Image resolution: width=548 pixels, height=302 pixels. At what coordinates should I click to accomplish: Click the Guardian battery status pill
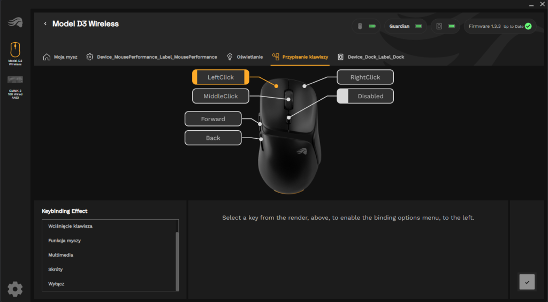[x=405, y=26]
